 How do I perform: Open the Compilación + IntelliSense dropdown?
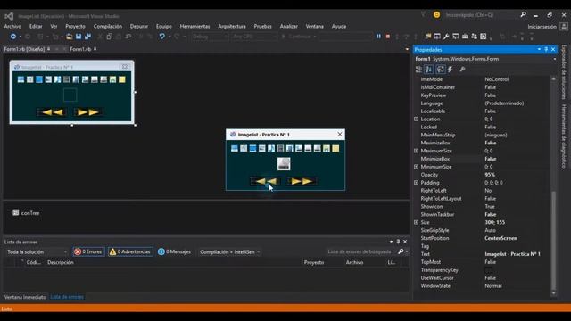point(230,251)
